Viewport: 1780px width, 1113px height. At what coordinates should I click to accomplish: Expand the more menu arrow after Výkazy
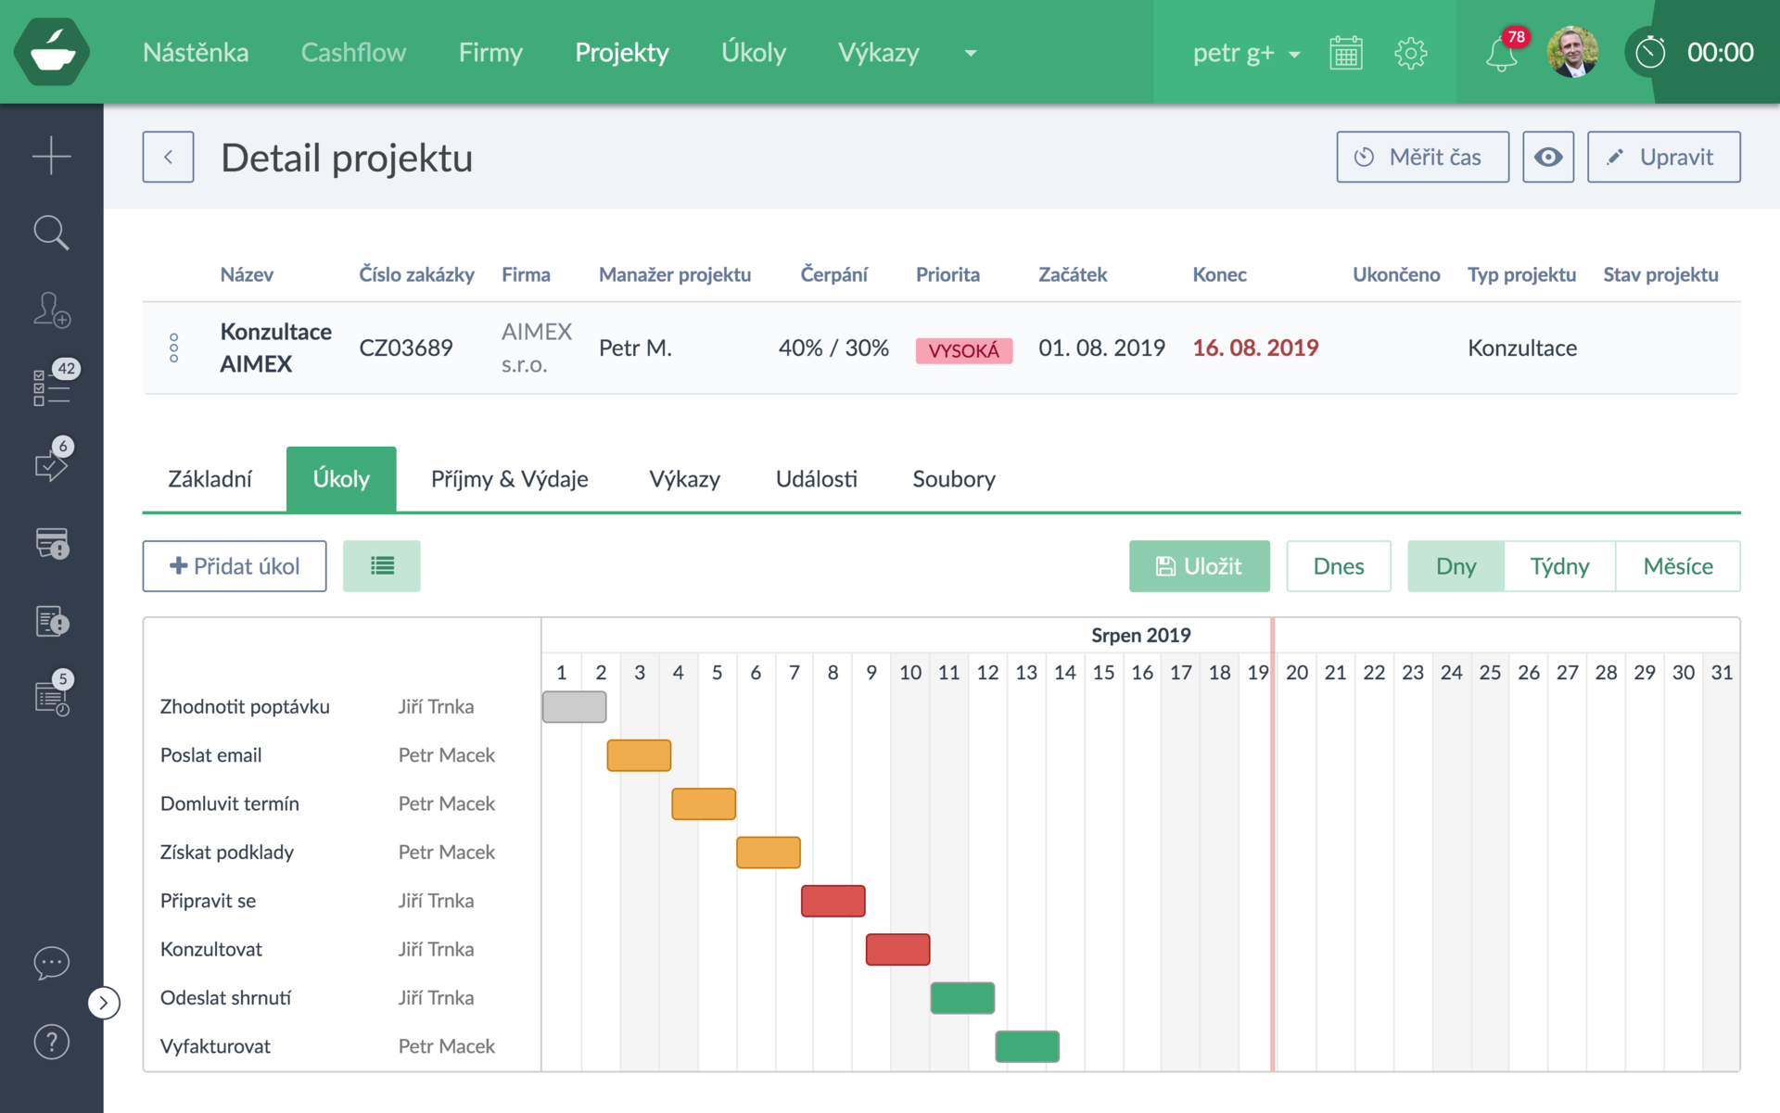971,53
